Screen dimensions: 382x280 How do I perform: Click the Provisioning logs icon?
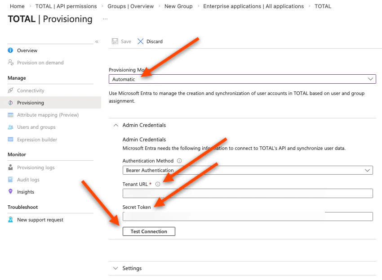[x=10, y=167]
